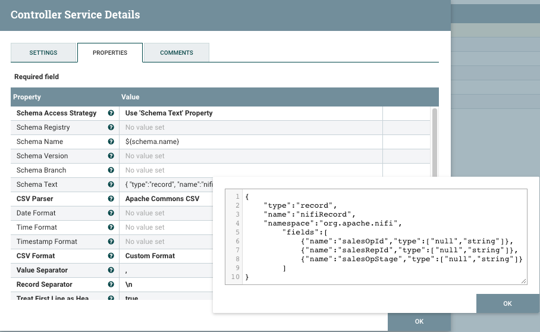Switch to the Settings tab
Image resolution: width=540 pixels, height=332 pixels.
[x=43, y=53]
